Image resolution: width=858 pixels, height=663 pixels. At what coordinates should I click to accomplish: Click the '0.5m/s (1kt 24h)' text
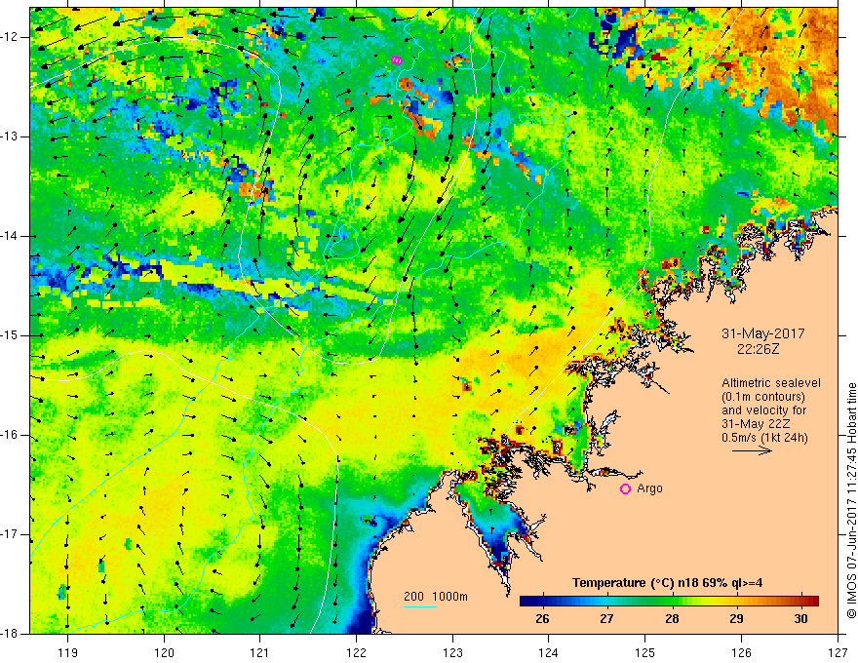(x=764, y=437)
